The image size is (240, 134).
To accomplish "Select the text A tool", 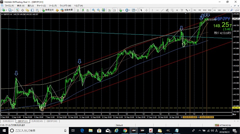I will point(177,10).
